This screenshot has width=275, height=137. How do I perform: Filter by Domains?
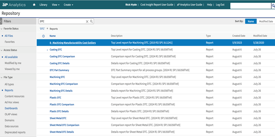(x=10, y=120)
